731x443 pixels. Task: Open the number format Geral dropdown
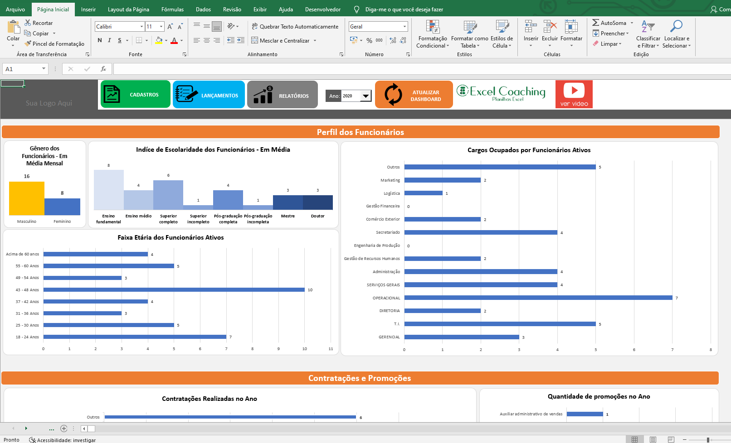pyautogui.click(x=404, y=27)
